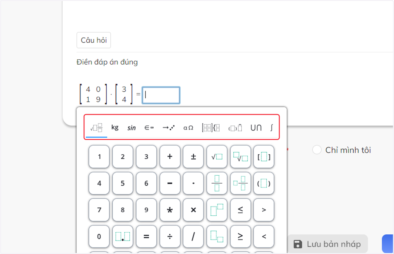
Task: Open the matrix templates tab
Action: coord(211,128)
